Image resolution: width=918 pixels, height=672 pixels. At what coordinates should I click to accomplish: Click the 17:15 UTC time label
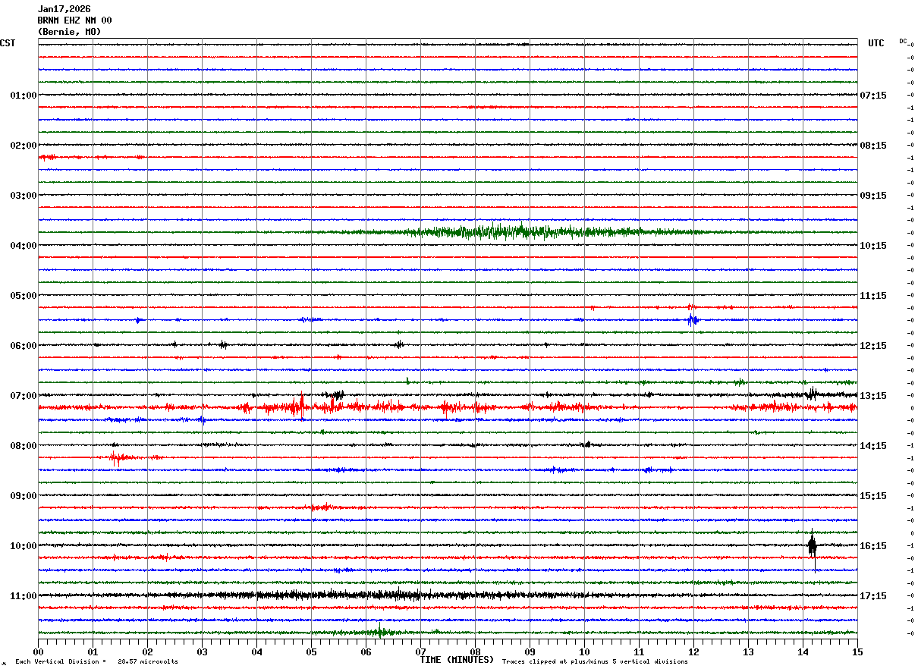pyautogui.click(x=873, y=596)
